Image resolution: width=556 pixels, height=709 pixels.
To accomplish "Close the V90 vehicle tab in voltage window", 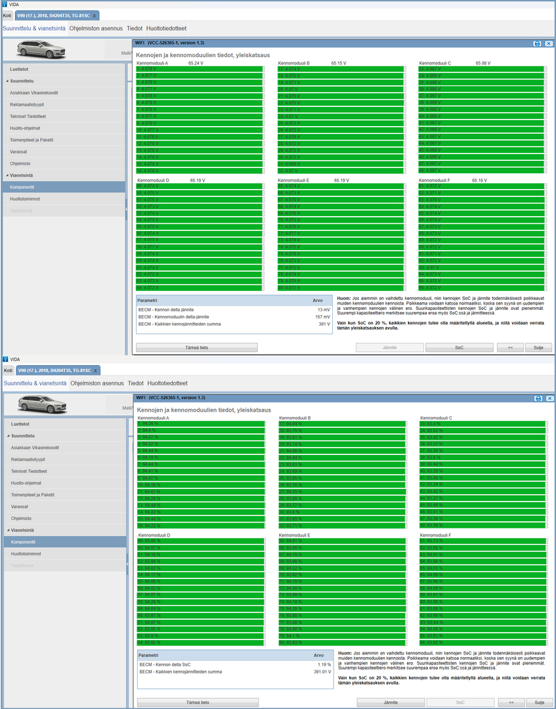I will [94, 16].
